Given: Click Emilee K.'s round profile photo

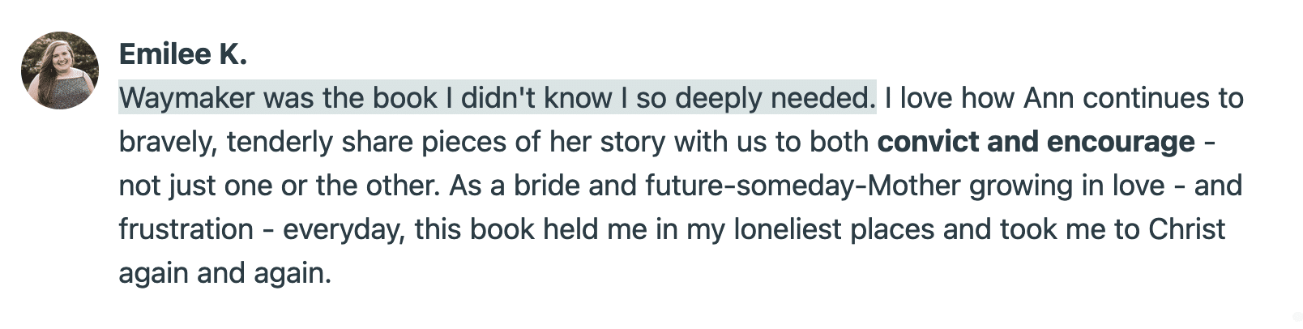Looking at the screenshot, I should point(59,70).
